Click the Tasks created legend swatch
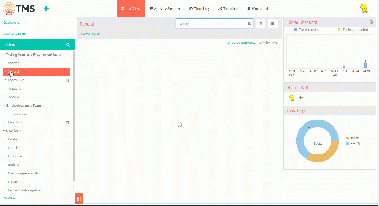This screenshot has height=206, width=379. click(295, 30)
